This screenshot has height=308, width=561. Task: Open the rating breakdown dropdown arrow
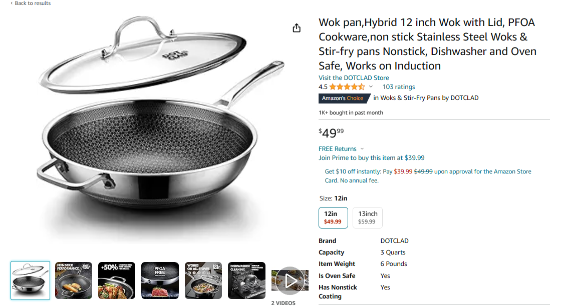[371, 87]
